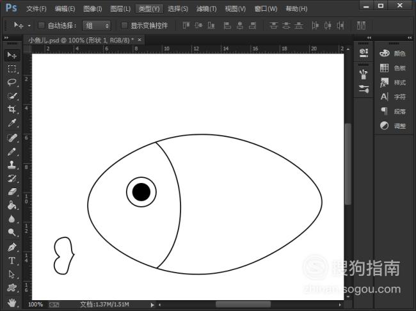This screenshot has height=311, width=416.
Task: Select the Crop tool
Action: click(x=12, y=109)
